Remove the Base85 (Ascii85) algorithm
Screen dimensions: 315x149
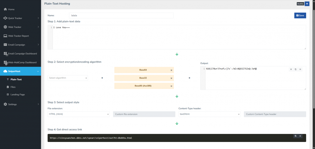(171, 86)
